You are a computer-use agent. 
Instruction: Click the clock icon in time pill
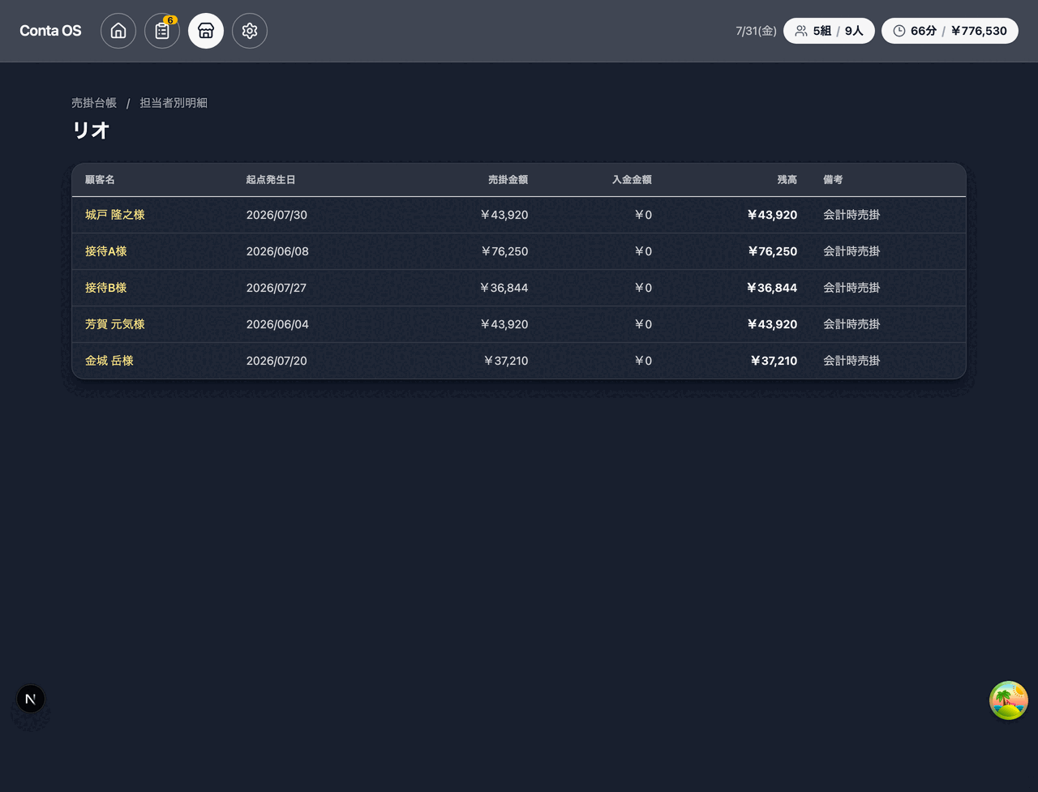tap(899, 31)
